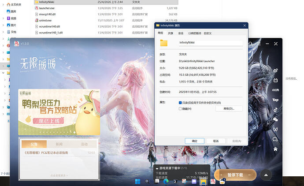Image resolution: width=304 pixels, height=186 pixels.
Task: Click the 应用(A) button
Action: (x=237, y=141)
